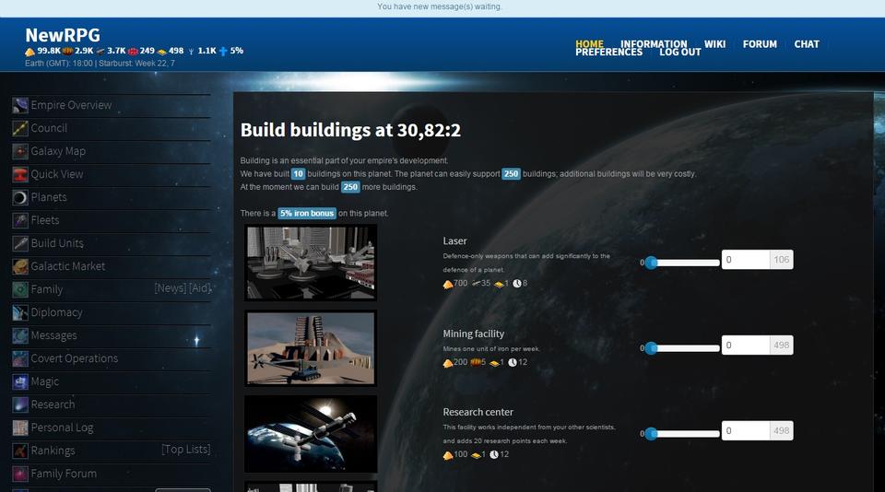
Task: Click the LOG OUT link
Action: tap(680, 53)
